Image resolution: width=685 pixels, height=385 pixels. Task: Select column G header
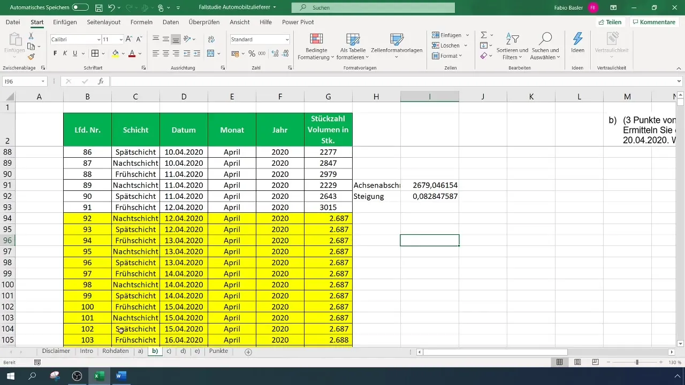coord(328,96)
